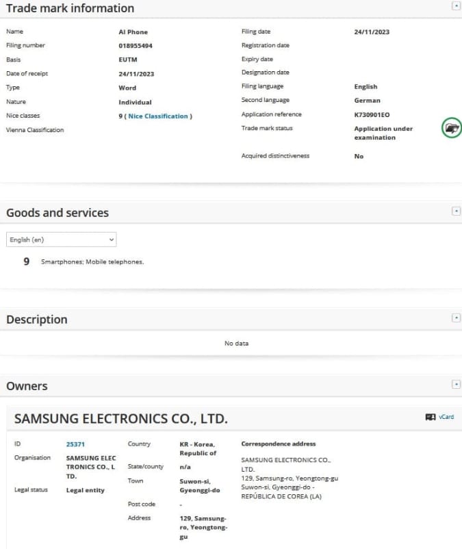Select the AI Phone trade mark name

(x=133, y=32)
